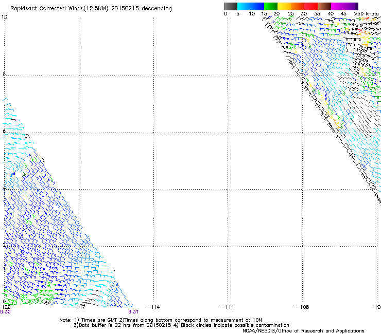Click the legend label '35'
Viewport: 381px width, 334px height.
(x=317, y=13)
